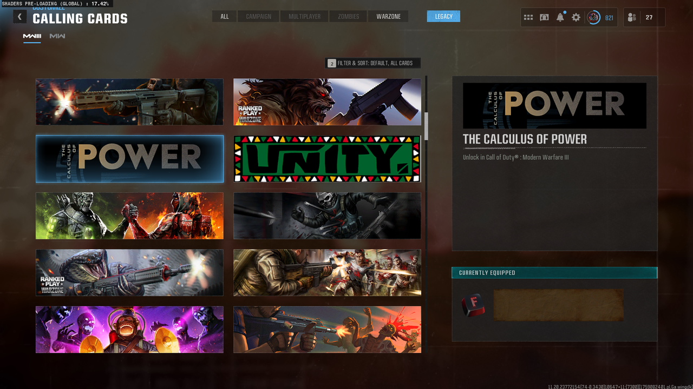This screenshot has height=389, width=693.
Task: Switch to the WARZONE tab
Action: 389,16
